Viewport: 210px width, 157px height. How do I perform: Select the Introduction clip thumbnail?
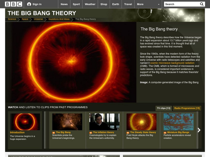25,122
